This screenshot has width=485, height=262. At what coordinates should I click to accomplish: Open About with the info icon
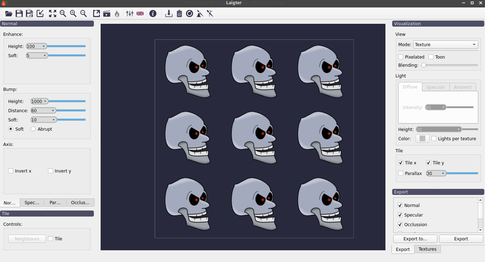pos(153,13)
